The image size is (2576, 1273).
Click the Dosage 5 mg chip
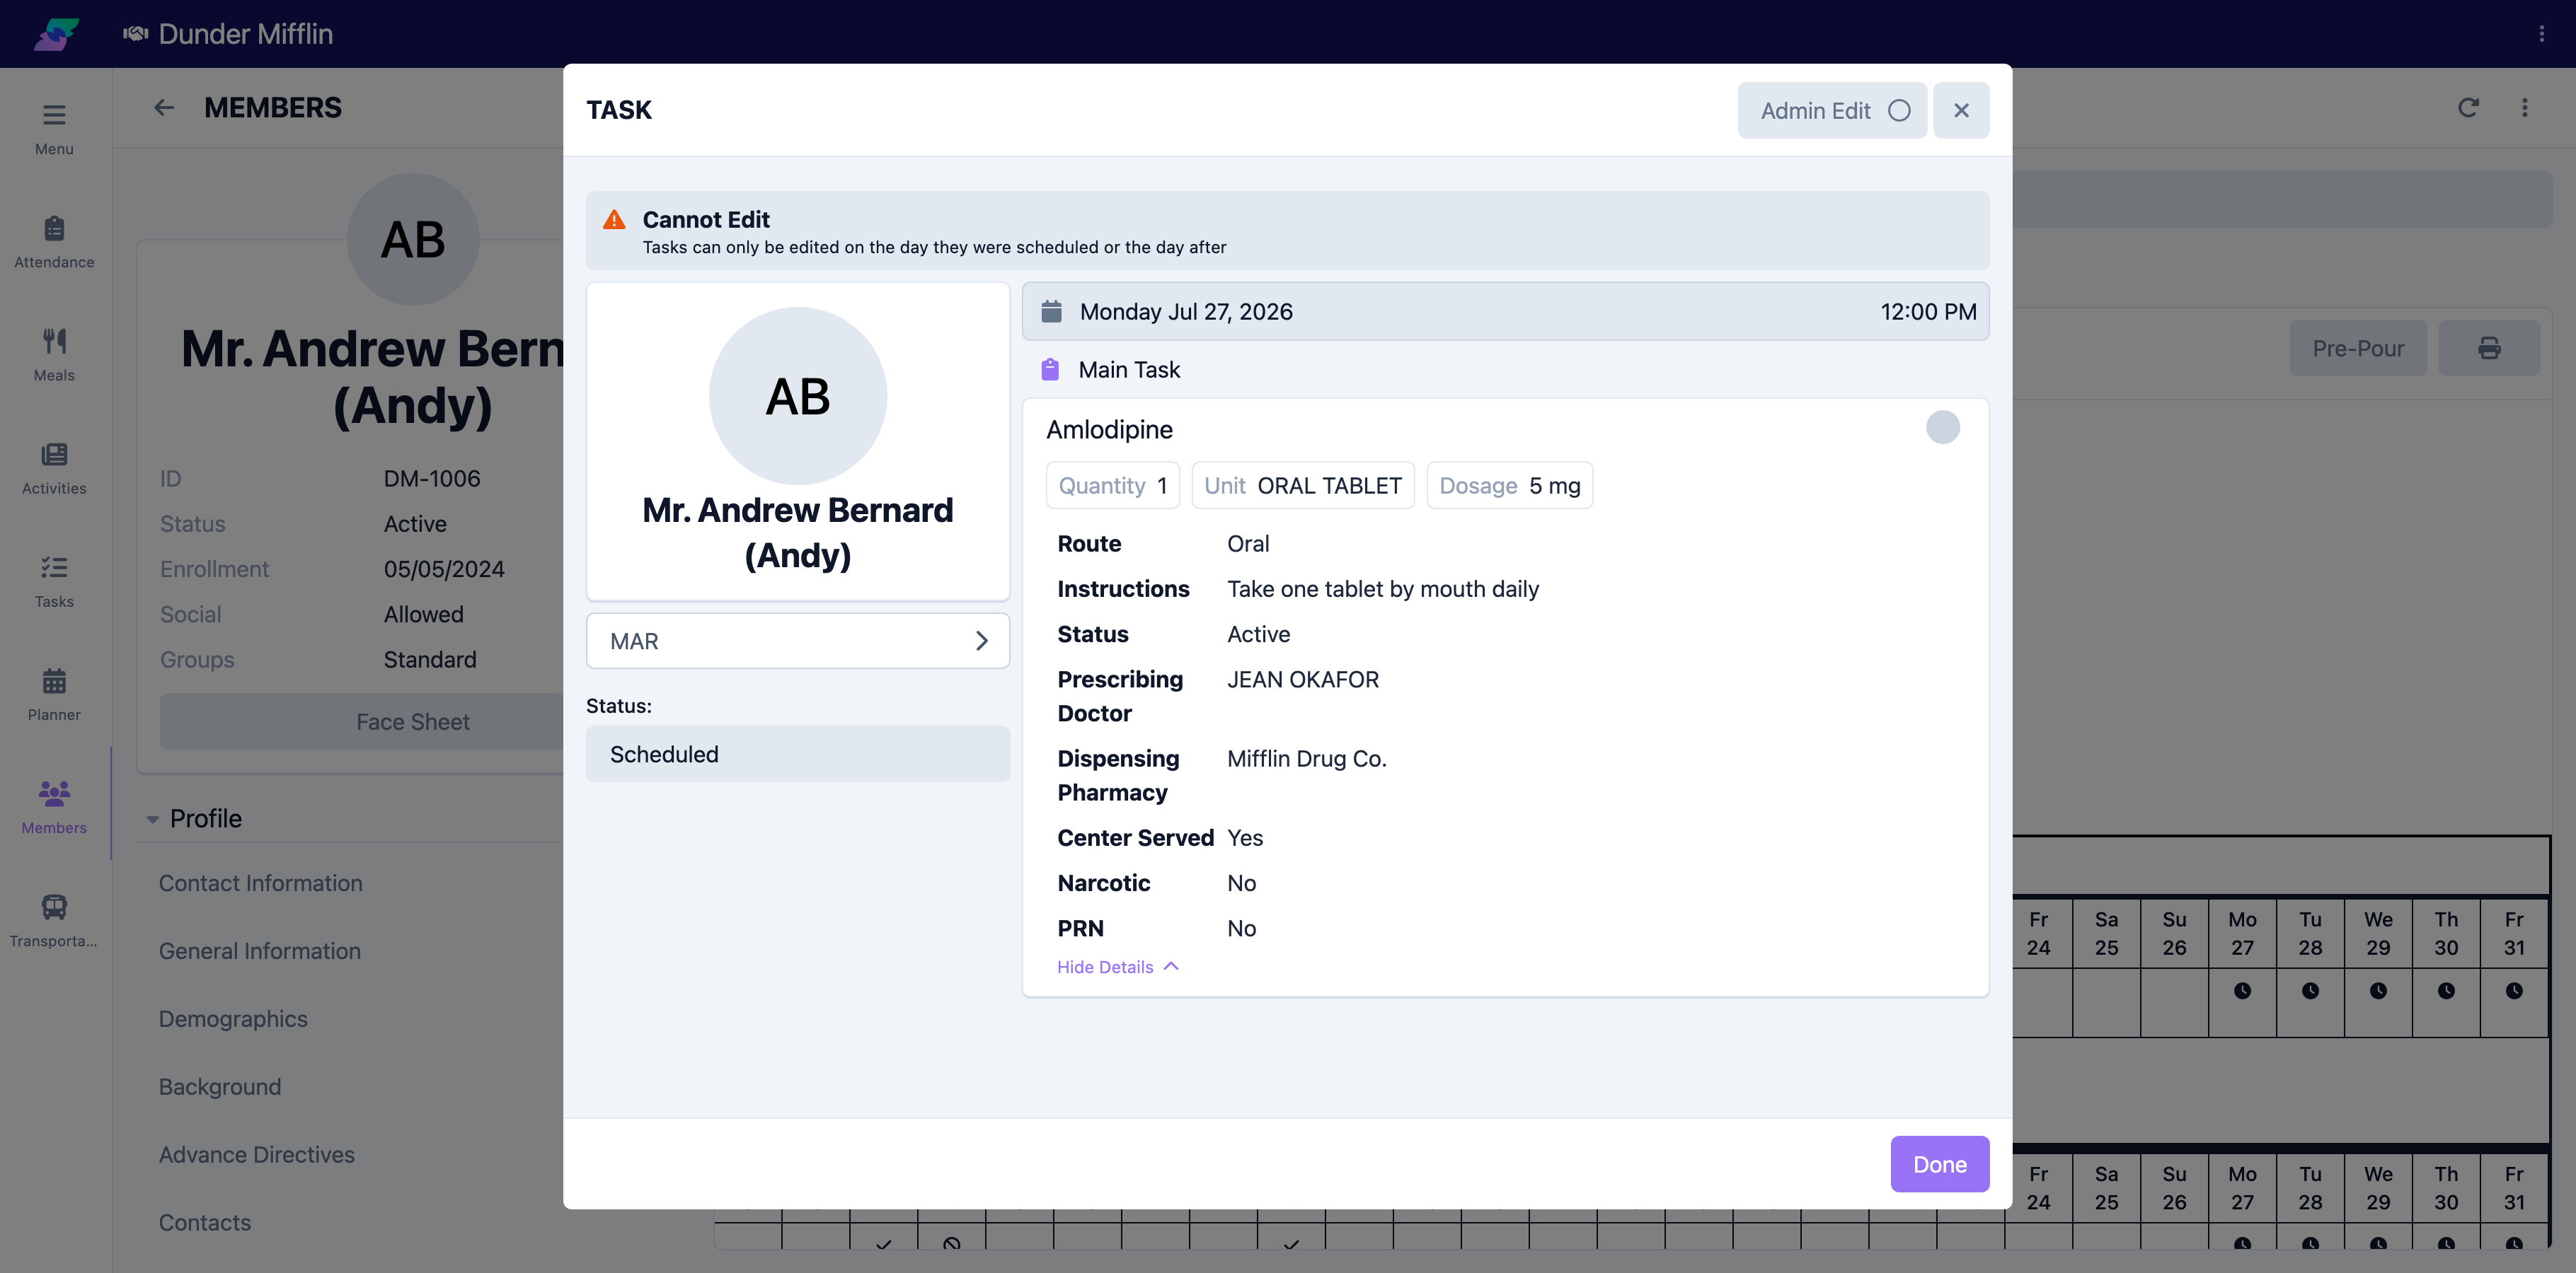[x=1509, y=486]
